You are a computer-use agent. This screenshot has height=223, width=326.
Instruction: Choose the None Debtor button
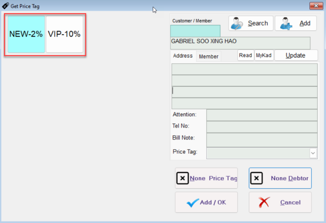pyautogui.click(x=280, y=178)
